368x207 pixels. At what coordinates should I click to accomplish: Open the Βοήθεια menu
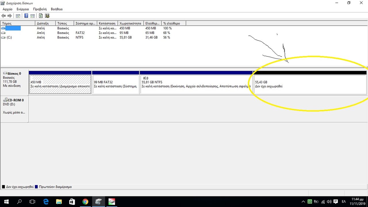pyautogui.click(x=57, y=9)
